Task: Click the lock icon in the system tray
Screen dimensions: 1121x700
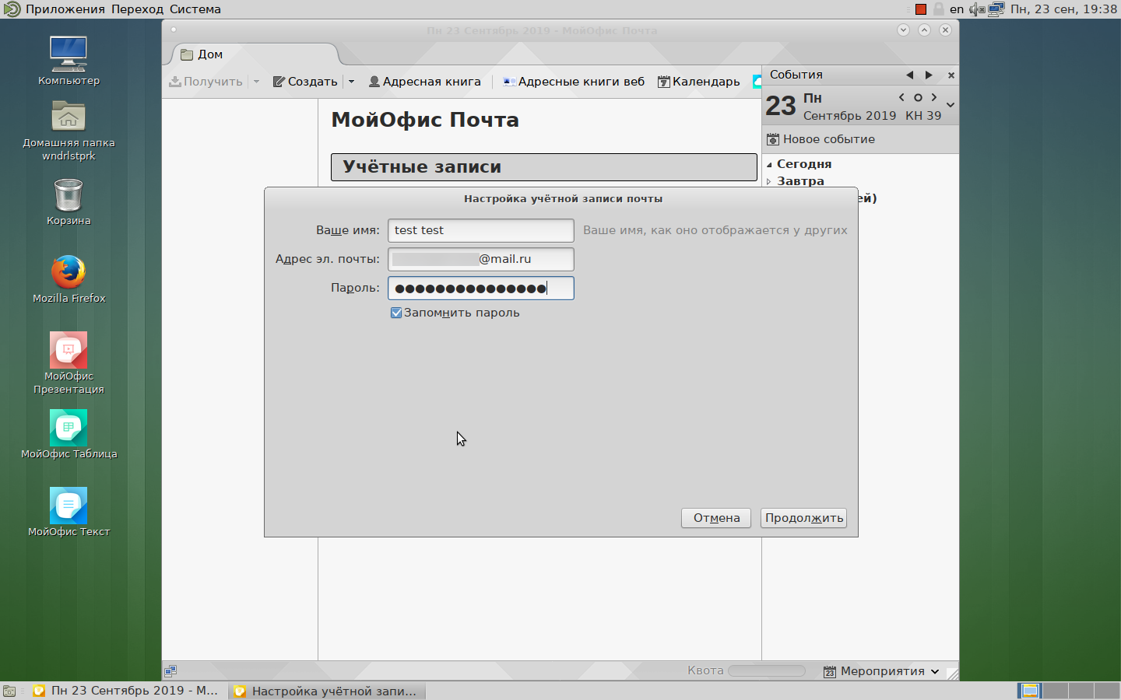Action: point(939,9)
